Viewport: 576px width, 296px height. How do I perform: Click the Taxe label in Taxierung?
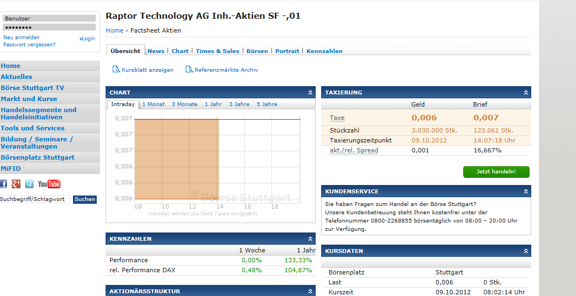(x=337, y=118)
